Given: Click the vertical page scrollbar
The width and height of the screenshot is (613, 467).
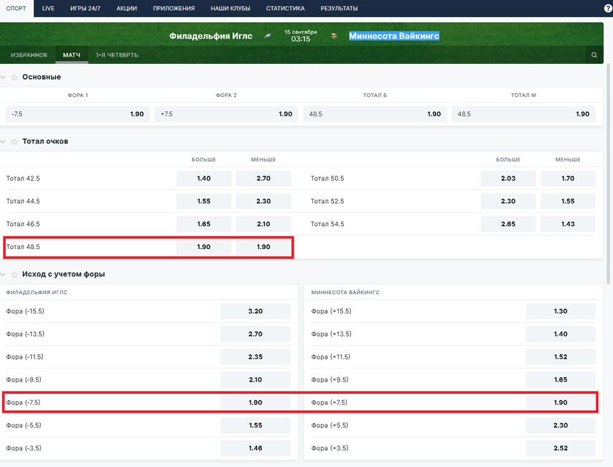Looking at the screenshot, I should point(608,174).
